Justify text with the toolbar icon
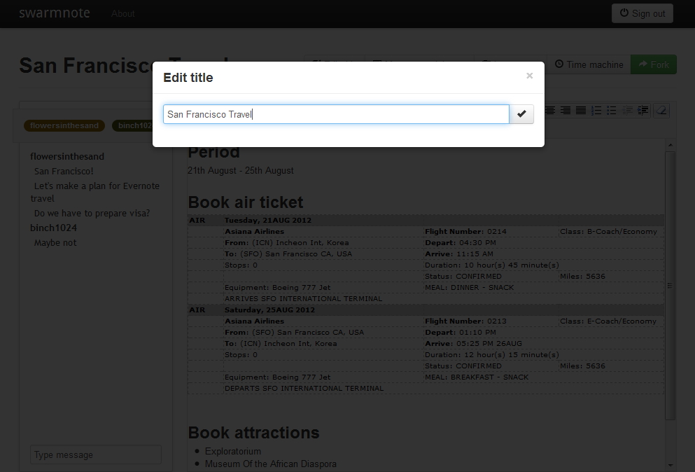695x472 pixels. [x=581, y=111]
